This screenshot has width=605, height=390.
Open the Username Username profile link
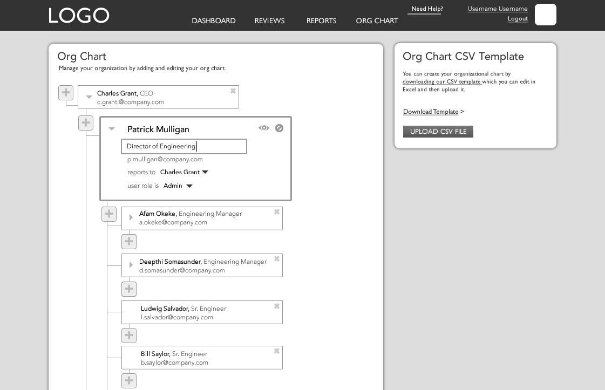pyautogui.click(x=498, y=9)
